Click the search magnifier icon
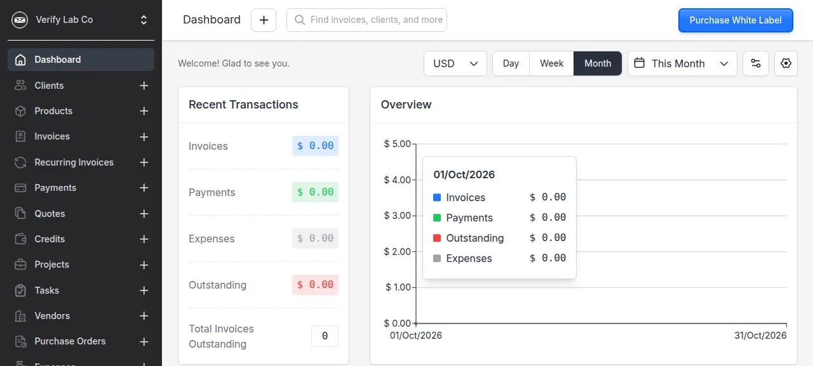The height and width of the screenshot is (366, 813). (299, 20)
